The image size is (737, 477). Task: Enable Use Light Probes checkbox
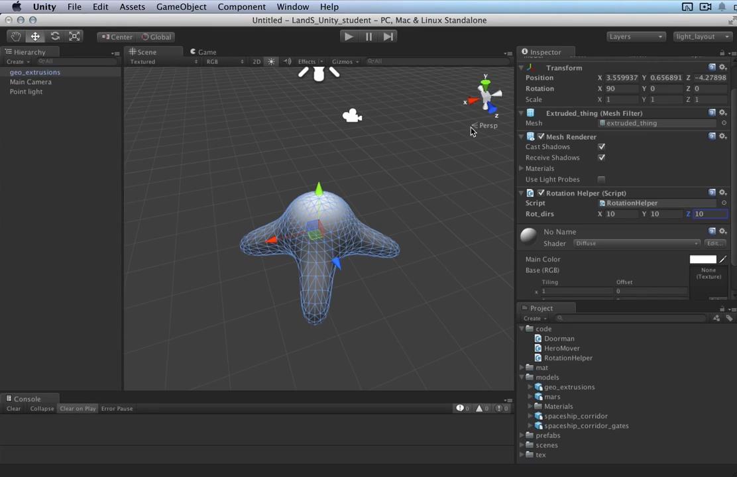[601, 180]
